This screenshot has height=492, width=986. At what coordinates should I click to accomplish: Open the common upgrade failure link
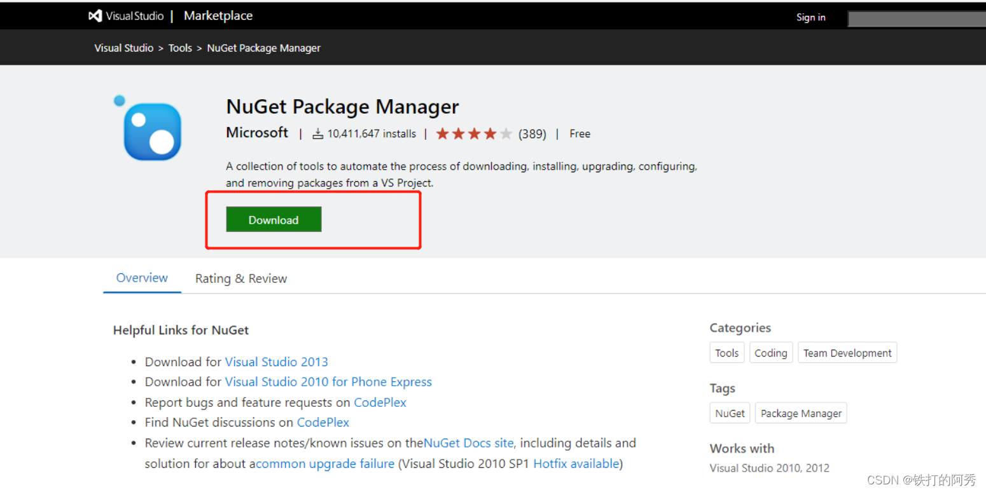[x=323, y=463]
